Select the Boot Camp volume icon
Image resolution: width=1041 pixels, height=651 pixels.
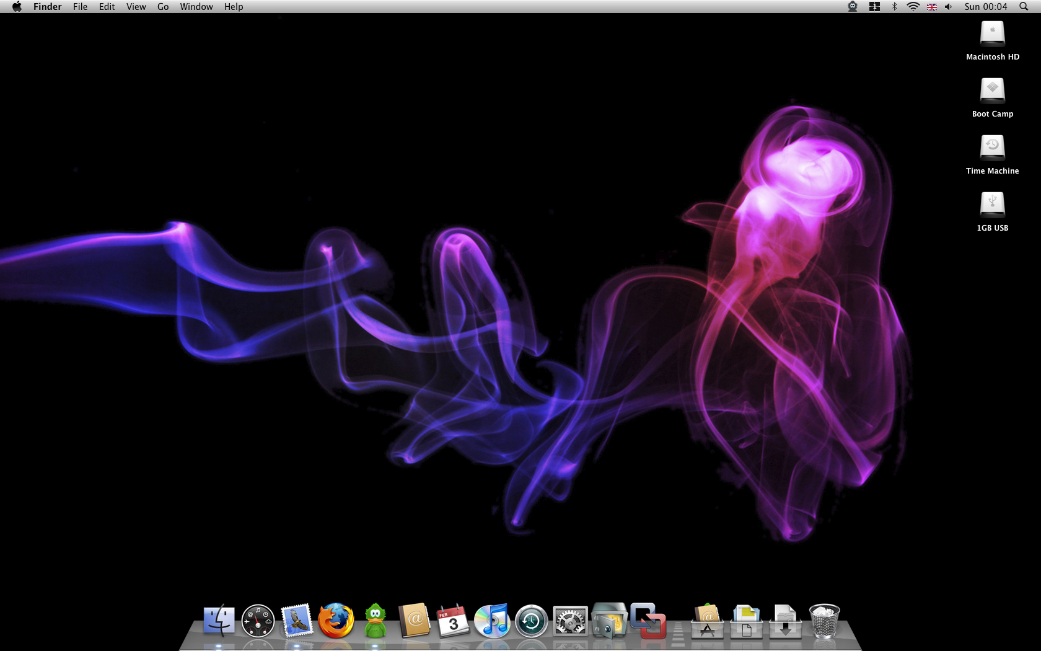coord(992,91)
